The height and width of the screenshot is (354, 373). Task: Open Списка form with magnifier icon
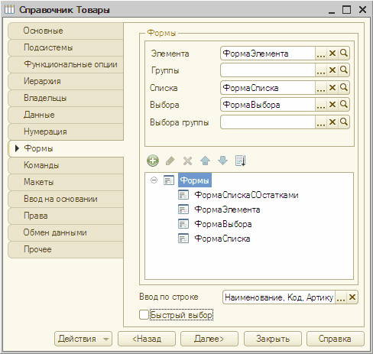pos(344,88)
